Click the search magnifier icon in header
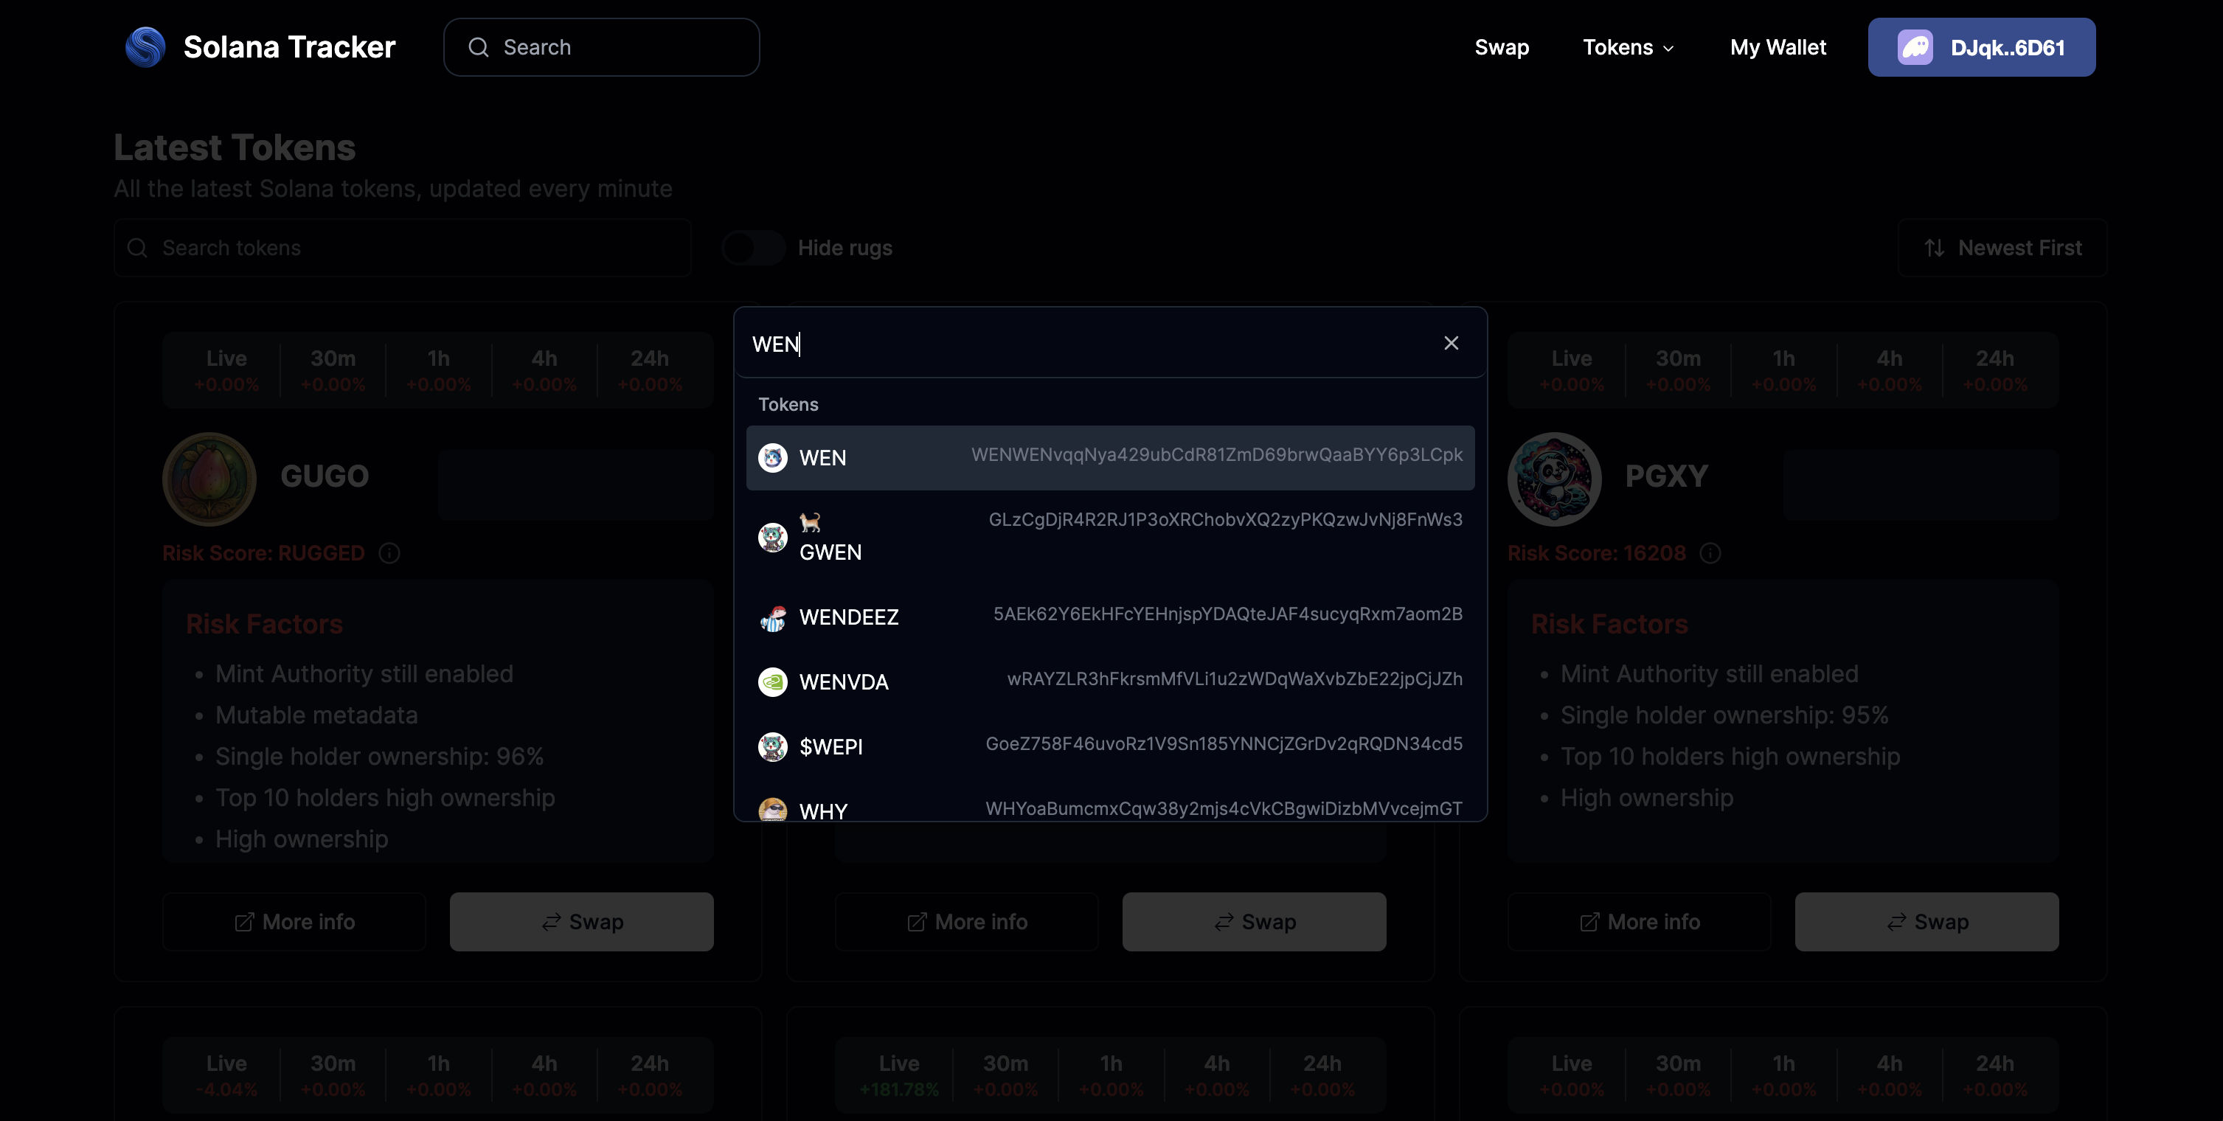Screen dimensions: 2223x1121 pyautogui.click(x=478, y=47)
